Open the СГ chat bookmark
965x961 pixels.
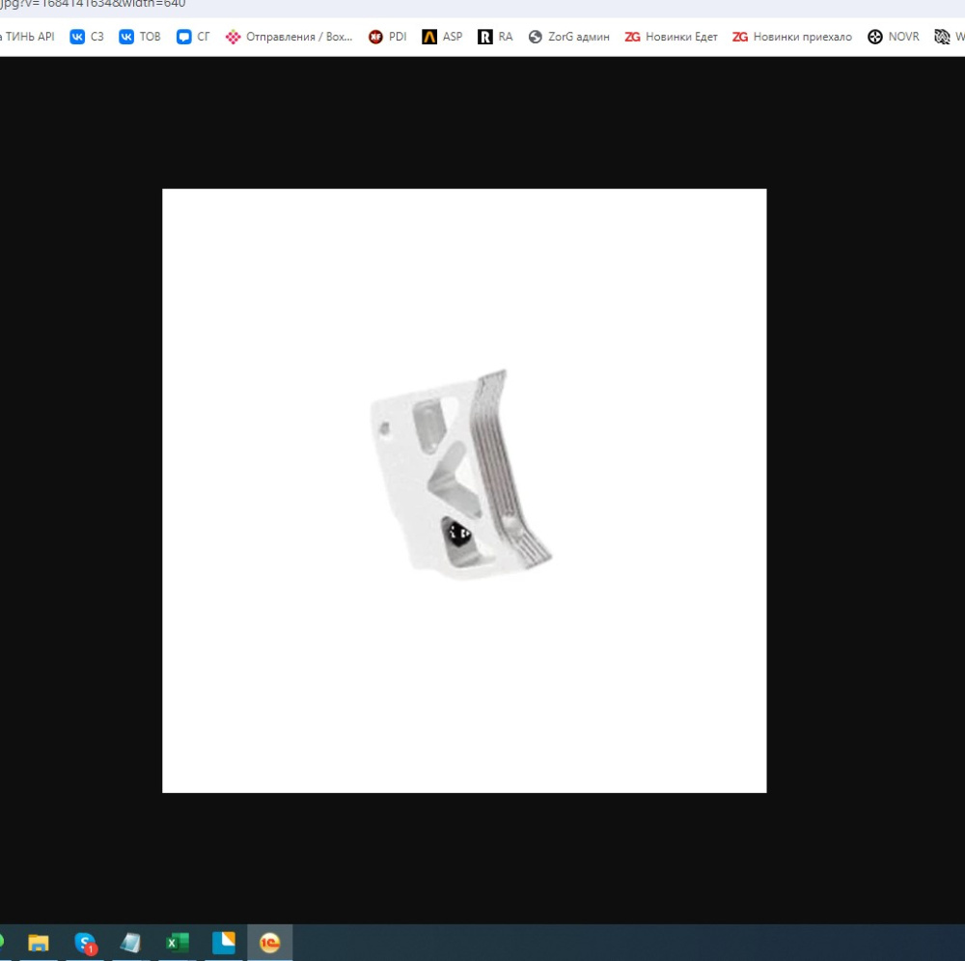[x=193, y=37]
